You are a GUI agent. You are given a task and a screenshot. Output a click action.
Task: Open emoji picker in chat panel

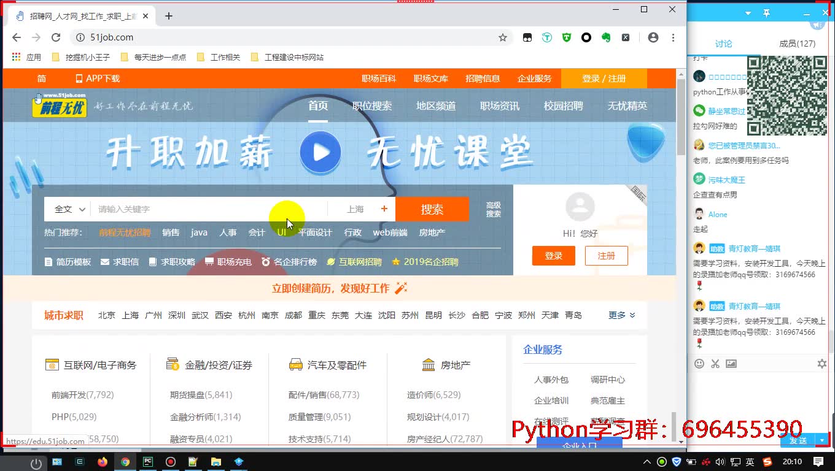(699, 364)
